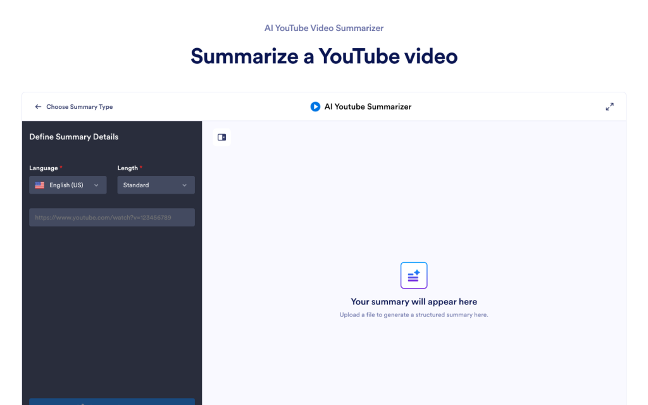Image resolution: width=648 pixels, height=405 pixels.
Task: Click the Length field label
Action: [x=128, y=168]
